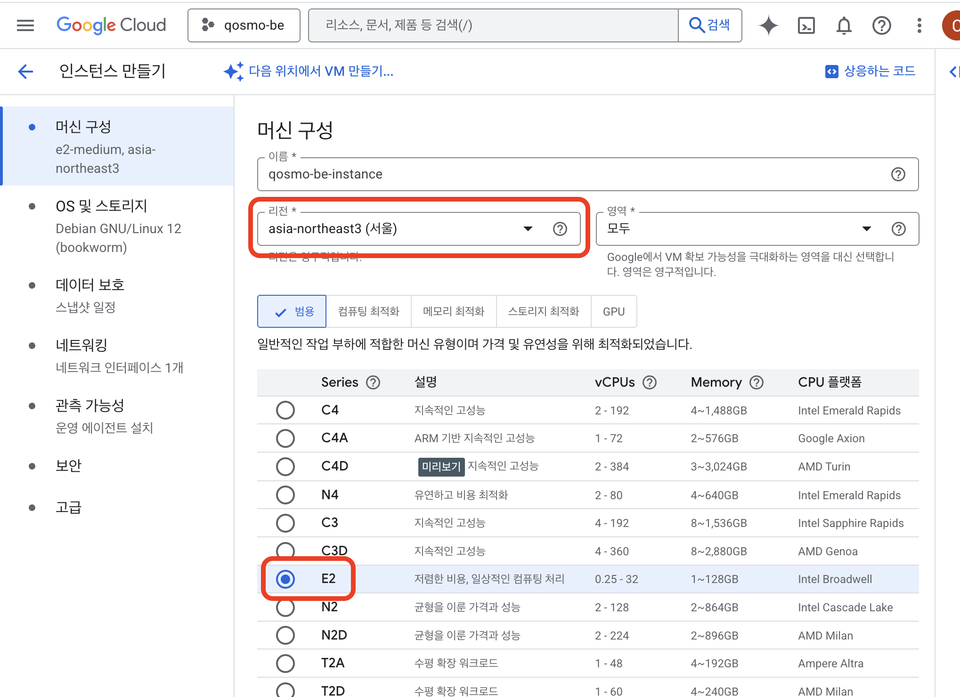Expand the right side panel chevron
The image size is (960, 697).
pos(954,72)
